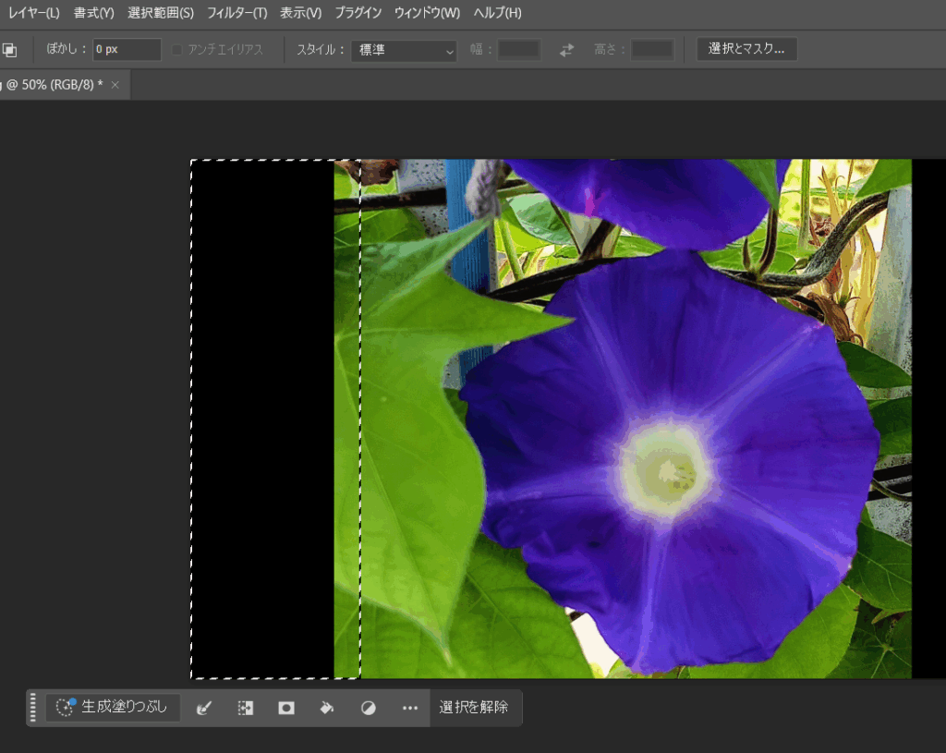
Task: Click the invert selection icon in taskbar
Action: point(245,708)
